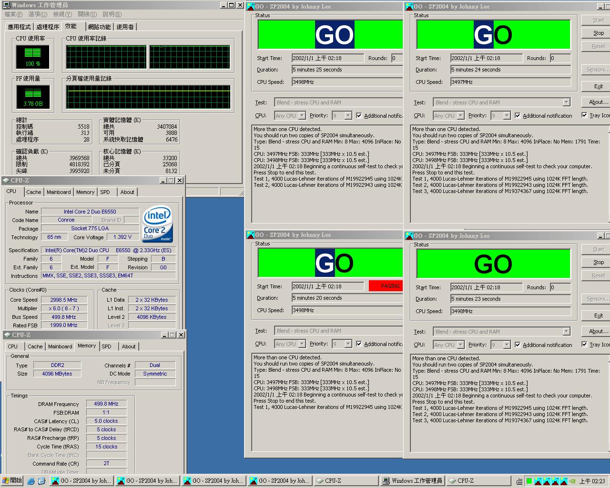
Task: Click the PF 使用量 3.78 GB gauge
Action: 32,97
